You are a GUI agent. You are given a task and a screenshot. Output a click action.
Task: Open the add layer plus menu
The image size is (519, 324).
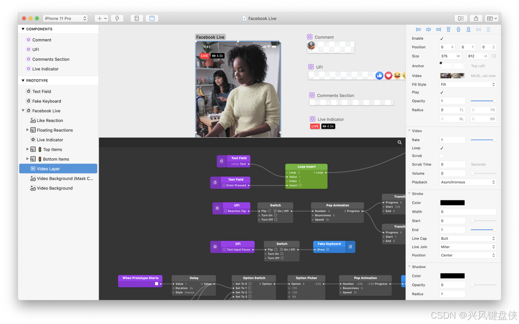click(x=102, y=18)
